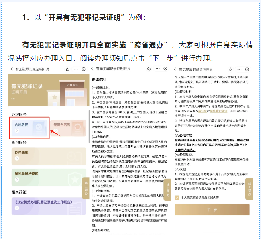
Task: Select 港澳台居民 service card
Action: (x=67, y=128)
